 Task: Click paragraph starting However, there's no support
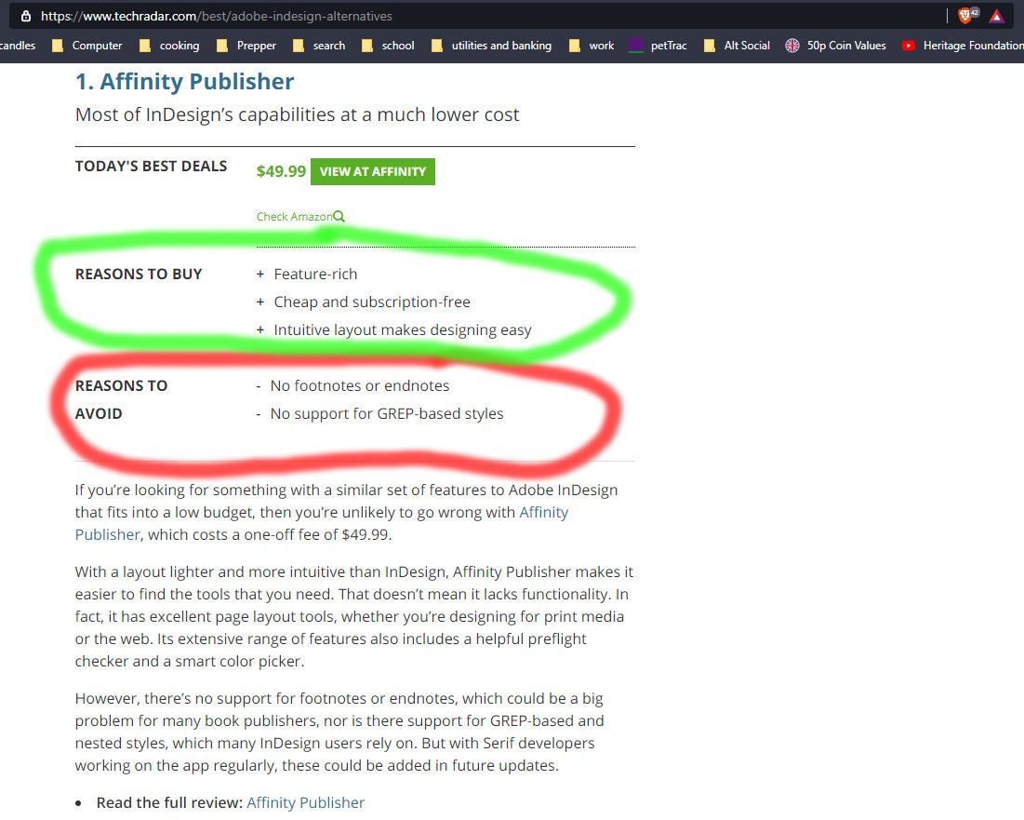tap(339, 732)
